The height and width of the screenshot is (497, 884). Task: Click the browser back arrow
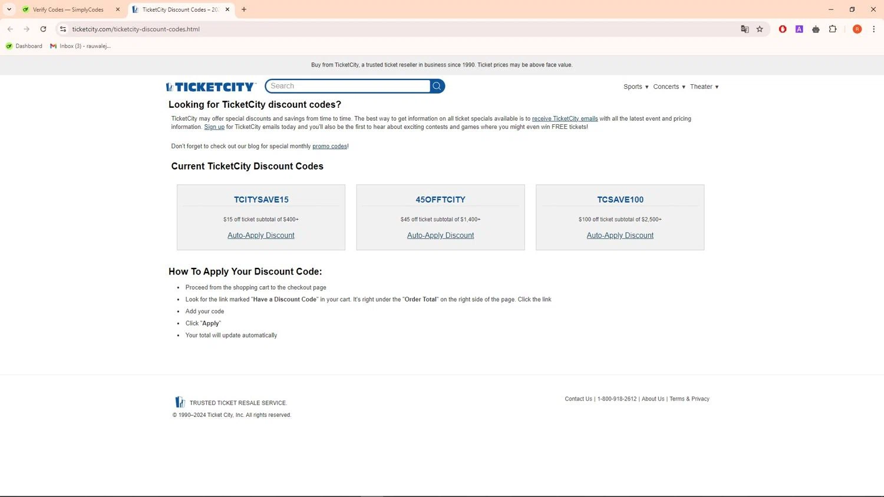pyautogui.click(x=10, y=29)
